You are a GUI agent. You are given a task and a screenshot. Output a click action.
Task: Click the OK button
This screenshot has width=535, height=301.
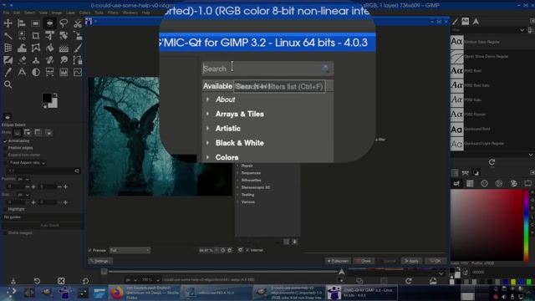tap(436, 261)
